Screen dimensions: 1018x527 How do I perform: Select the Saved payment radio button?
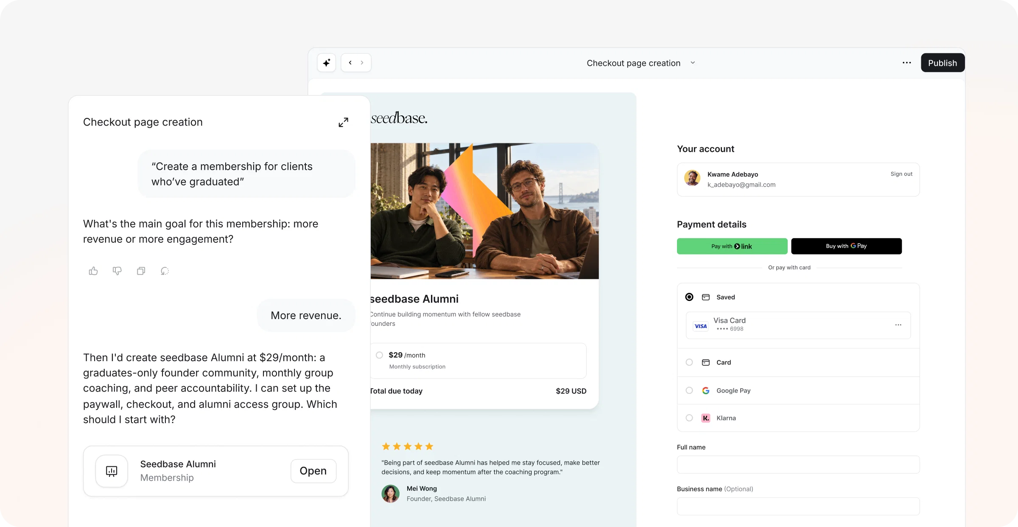689,297
